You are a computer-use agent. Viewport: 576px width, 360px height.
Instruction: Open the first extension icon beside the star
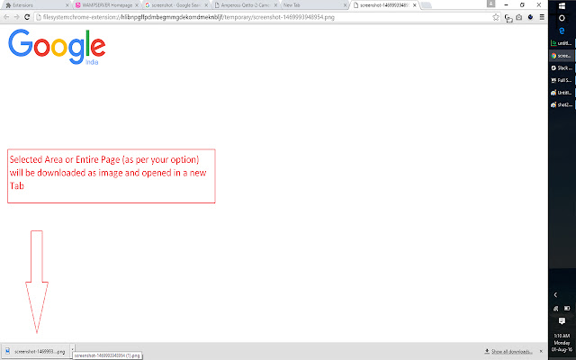tap(508, 18)
